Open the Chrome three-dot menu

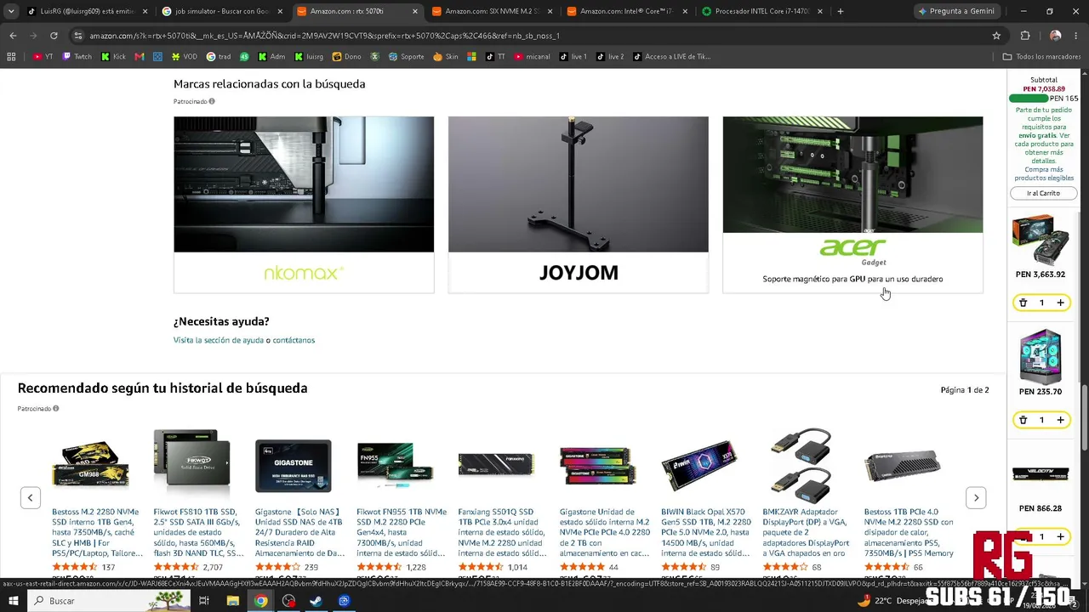1077,36
